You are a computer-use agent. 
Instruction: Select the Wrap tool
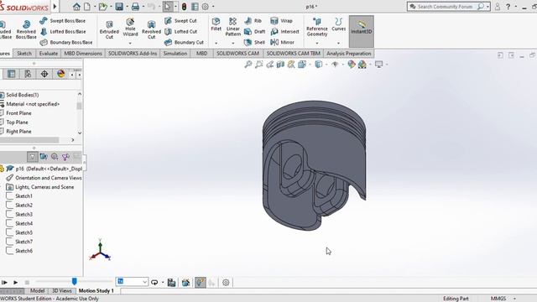pos(281,21)
